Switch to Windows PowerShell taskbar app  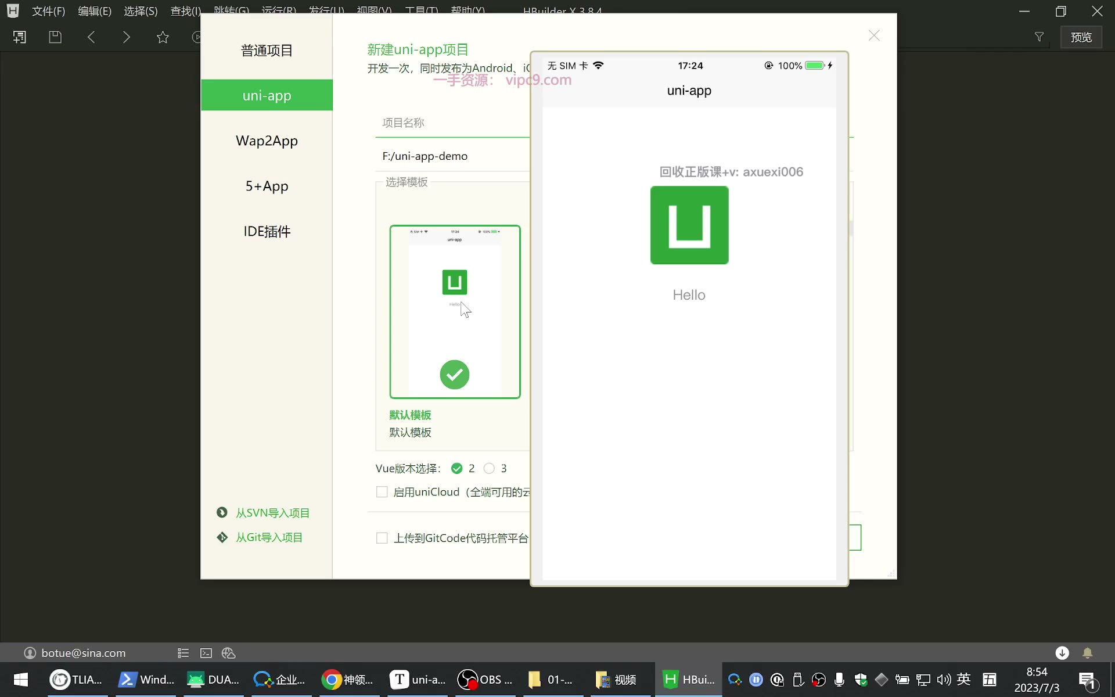[146, 680]
